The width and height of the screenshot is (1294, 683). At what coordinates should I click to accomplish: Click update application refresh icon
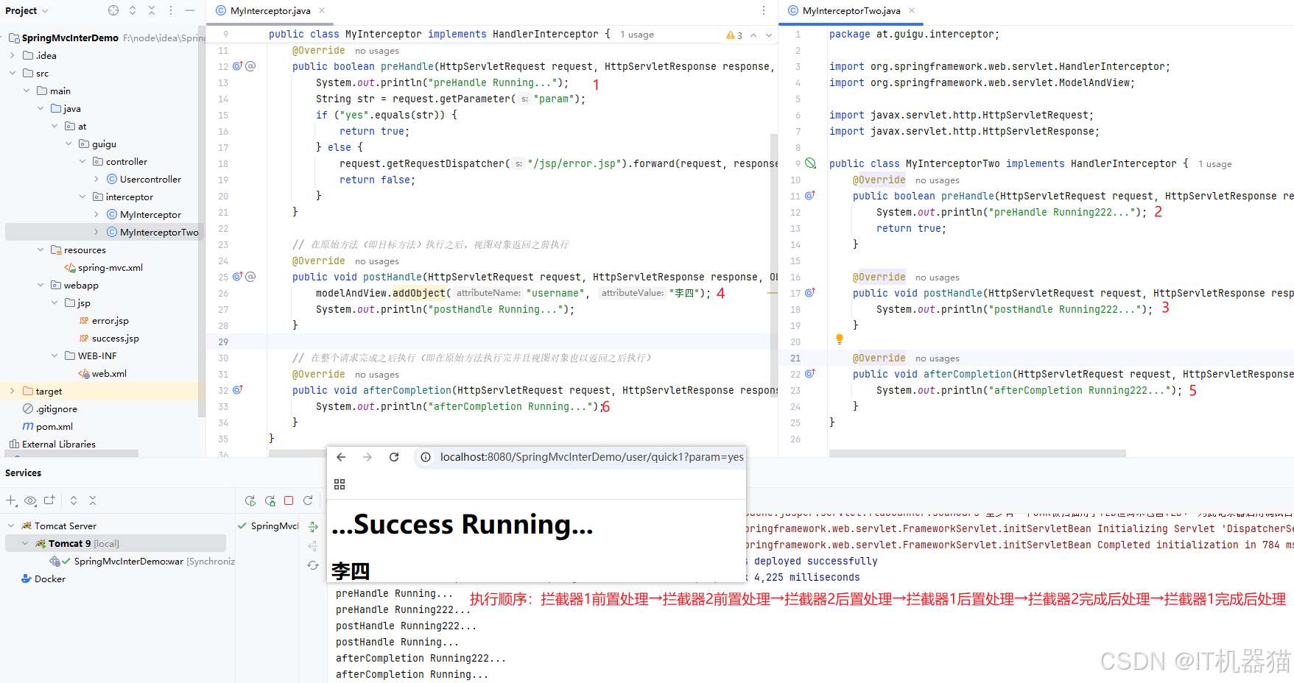308,500
